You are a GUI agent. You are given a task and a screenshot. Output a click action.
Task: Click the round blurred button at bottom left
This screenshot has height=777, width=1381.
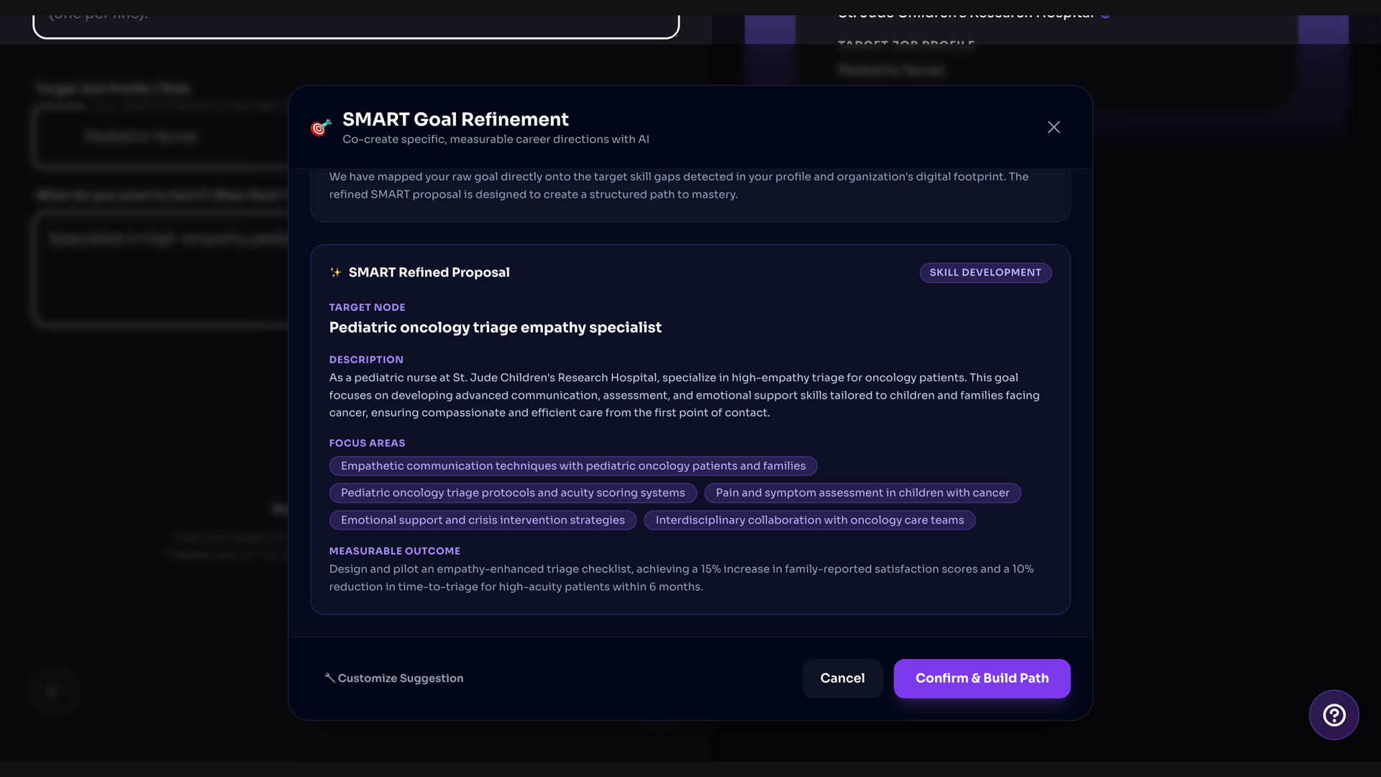[53, 691]
